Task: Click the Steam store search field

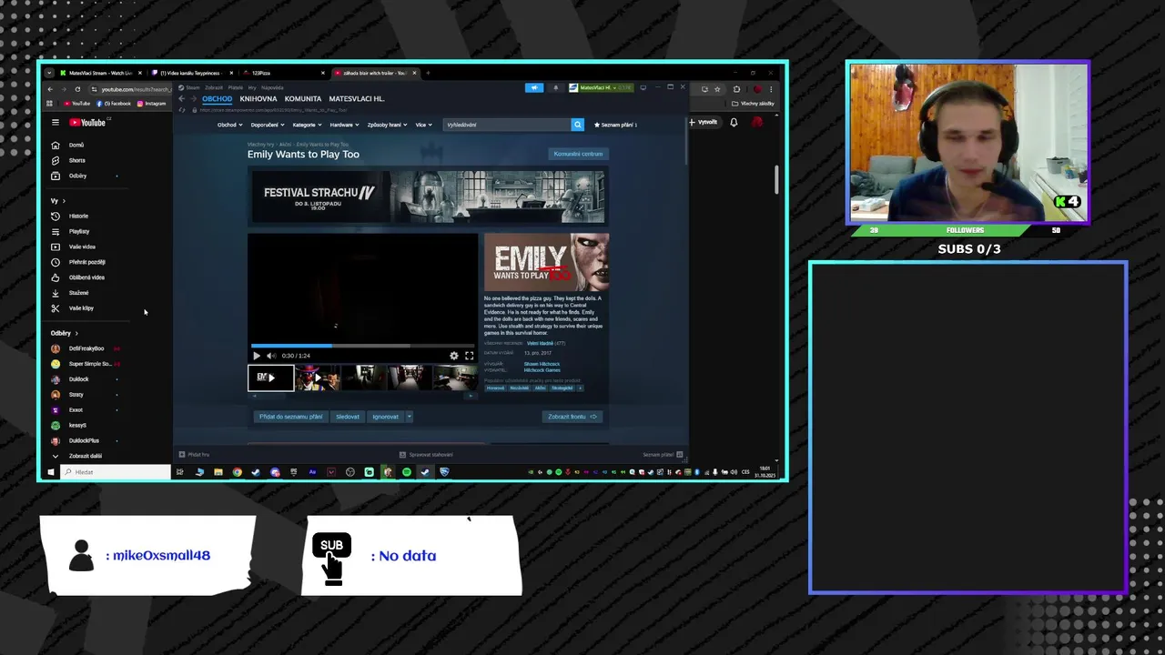Action: pos(507,125)
